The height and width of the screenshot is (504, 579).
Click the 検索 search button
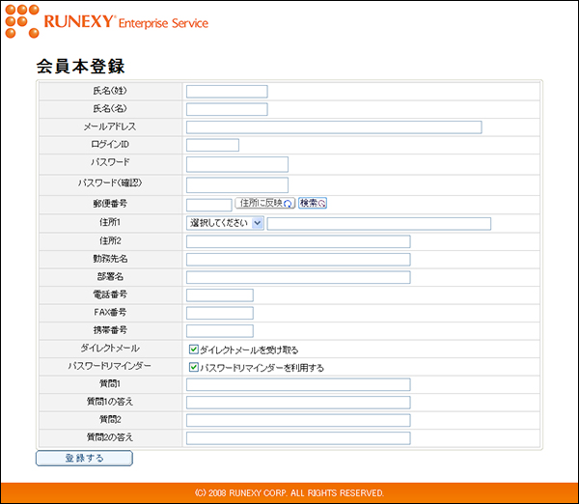coord(313,203)
